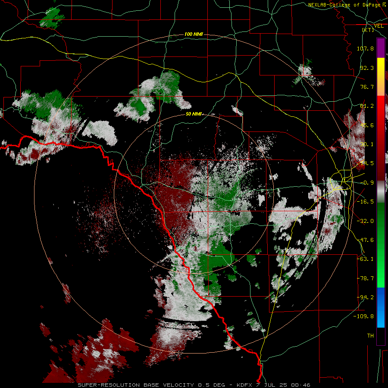Click the -63.1 legend value

(365, 259)
